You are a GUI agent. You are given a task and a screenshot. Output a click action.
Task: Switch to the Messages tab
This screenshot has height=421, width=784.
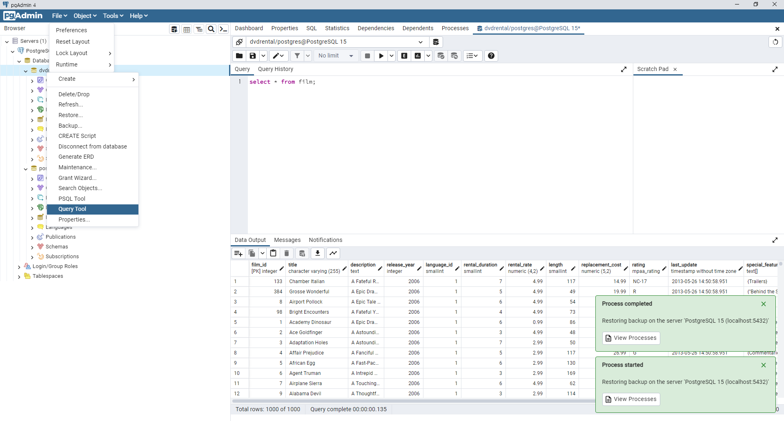[287, 240]
